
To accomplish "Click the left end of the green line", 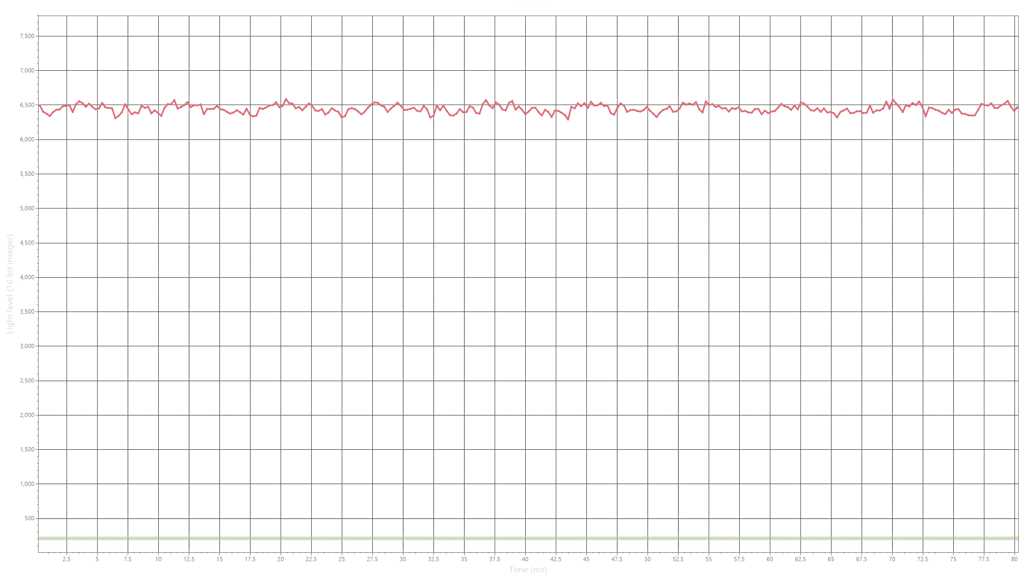I will [40, 538].
